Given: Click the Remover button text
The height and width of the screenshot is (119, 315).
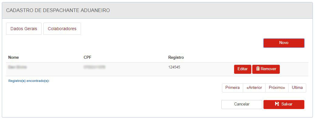Looking at the screenshot, I should coord(268,69).
